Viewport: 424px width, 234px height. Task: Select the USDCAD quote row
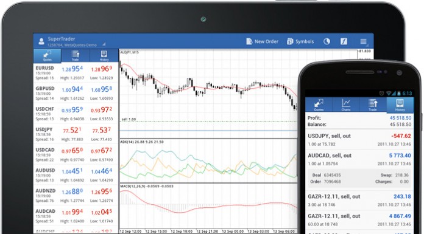click(76, 154)
